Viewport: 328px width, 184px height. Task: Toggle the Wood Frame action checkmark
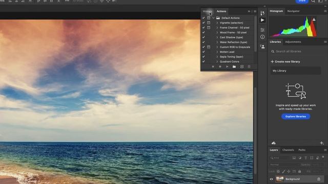(x=203, y=32)
